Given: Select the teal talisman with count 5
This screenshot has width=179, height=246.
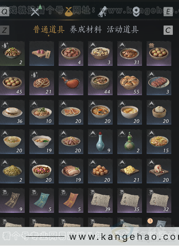Looking at the screenshot, I should pos(42,200).
